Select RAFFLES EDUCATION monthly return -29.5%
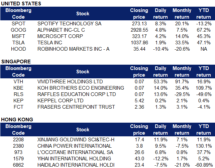 [x=182, y=94]
